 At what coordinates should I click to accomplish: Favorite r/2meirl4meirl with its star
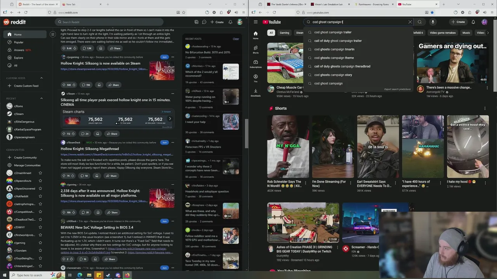[x=40, y=173]
